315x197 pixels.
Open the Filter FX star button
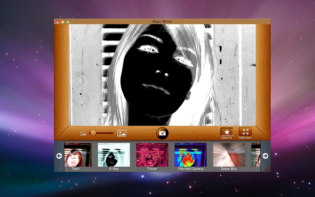(227, 132)
